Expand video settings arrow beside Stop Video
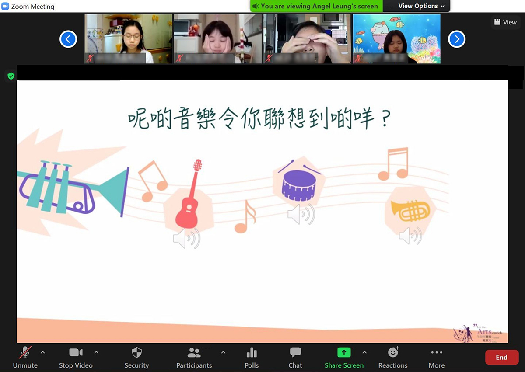Viewport: 525px width, 372px height. tap(96, 352)
